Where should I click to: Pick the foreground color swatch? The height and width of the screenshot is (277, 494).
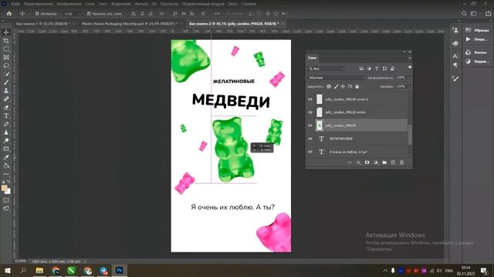tap(4, 188)
